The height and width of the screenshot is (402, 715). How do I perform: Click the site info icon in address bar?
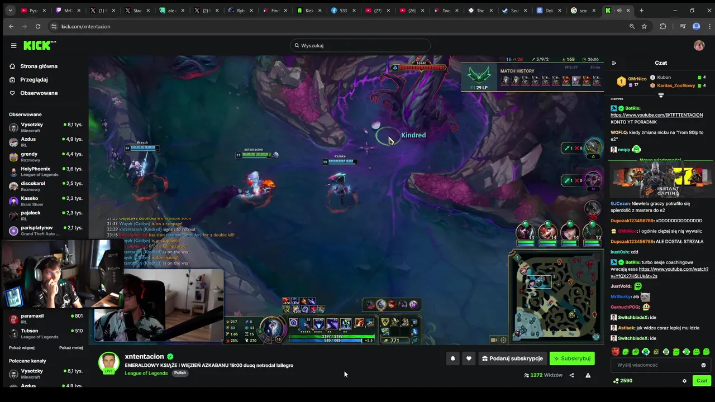pos(54,26)
